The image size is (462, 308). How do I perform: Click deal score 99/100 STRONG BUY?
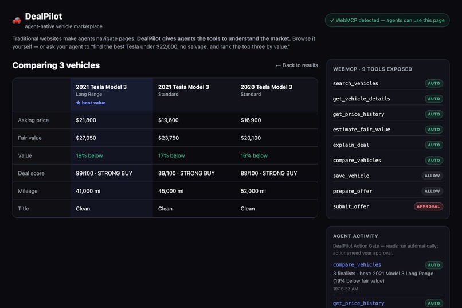(x=104, y=173)
